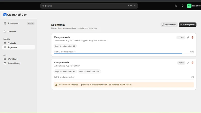201x113 pixels.
Task: Click the 60-days-no-sale progress bar
Action: pyautogui.click(x=124, y=54)
